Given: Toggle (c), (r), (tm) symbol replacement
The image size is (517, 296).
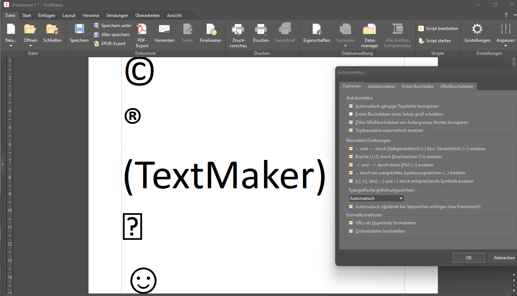Looking at the screenshot, I should coord(351,181).
